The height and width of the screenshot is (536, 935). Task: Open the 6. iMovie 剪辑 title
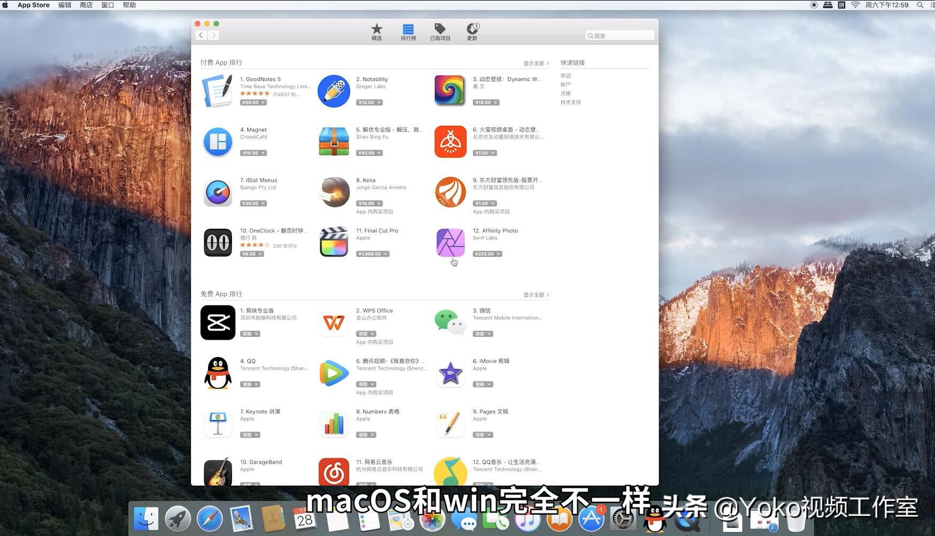[491, 361]
